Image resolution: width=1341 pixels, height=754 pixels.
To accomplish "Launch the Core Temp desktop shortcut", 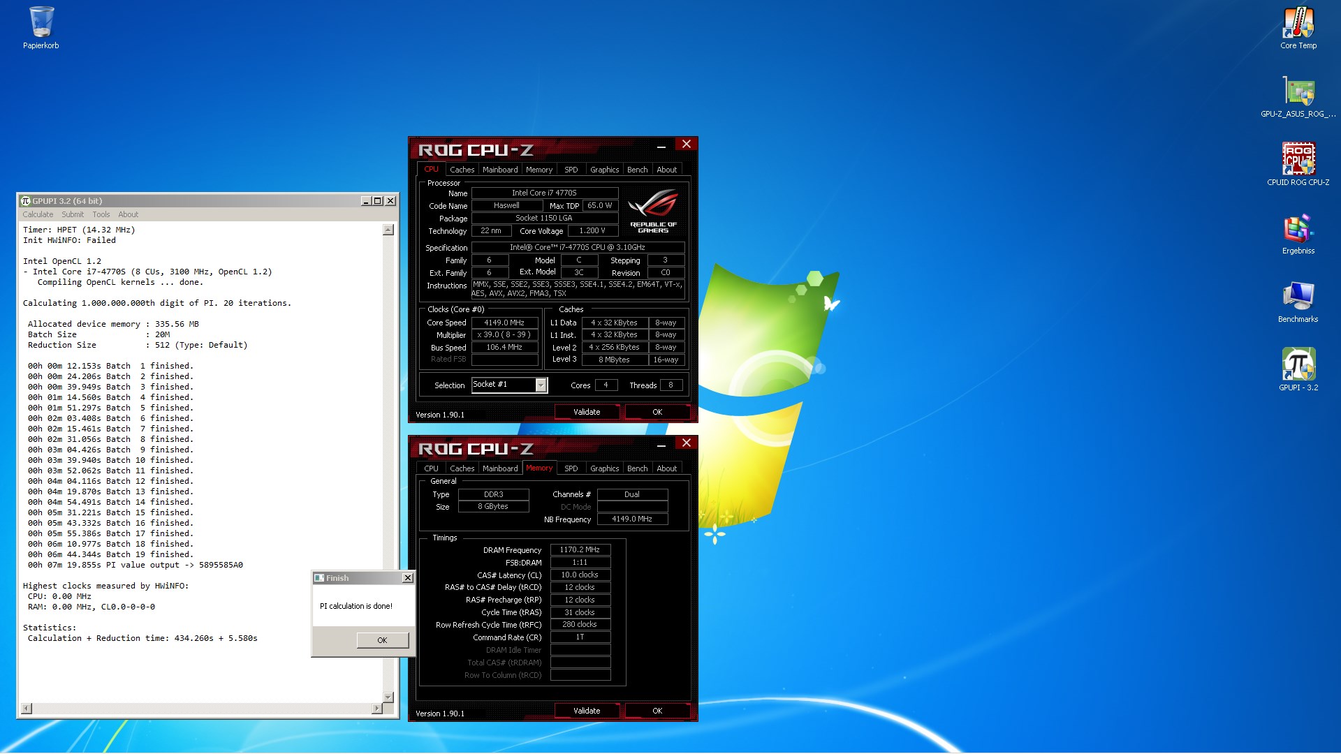I will [1298, 28].
